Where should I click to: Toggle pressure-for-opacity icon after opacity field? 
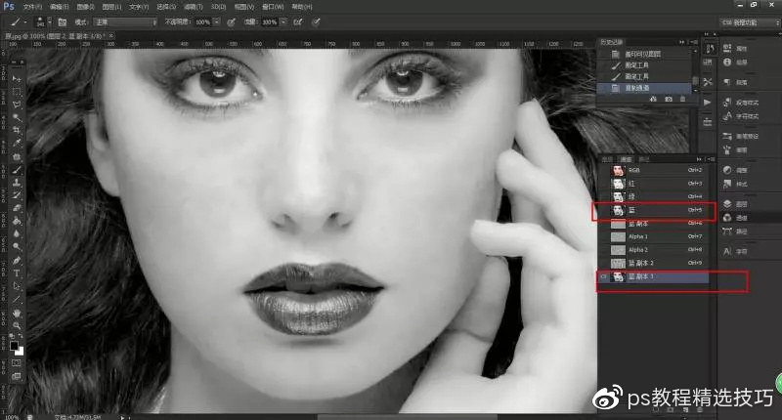[x=231, y=21]
